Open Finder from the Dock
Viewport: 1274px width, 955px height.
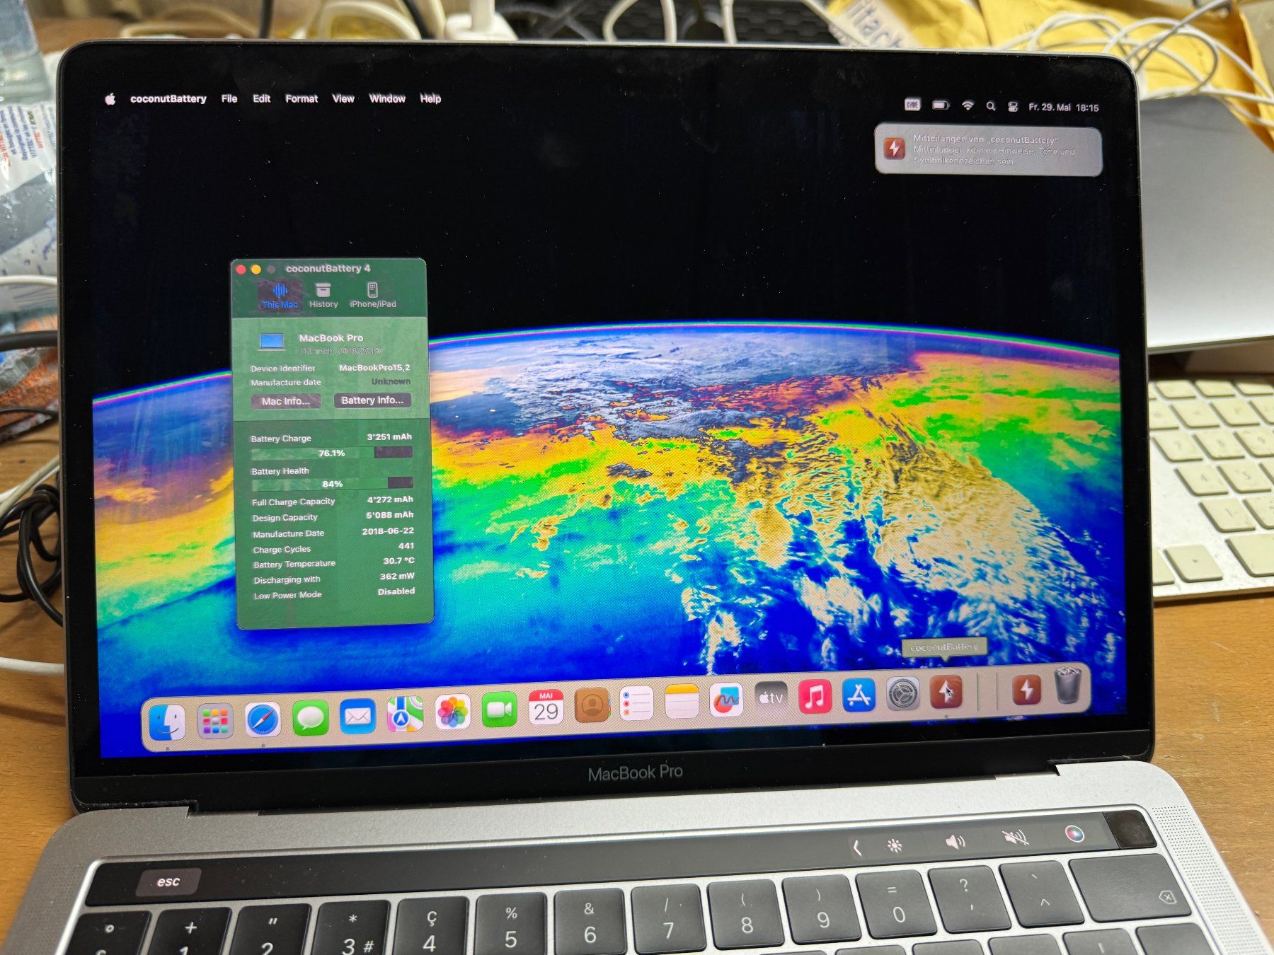point(167,722)
